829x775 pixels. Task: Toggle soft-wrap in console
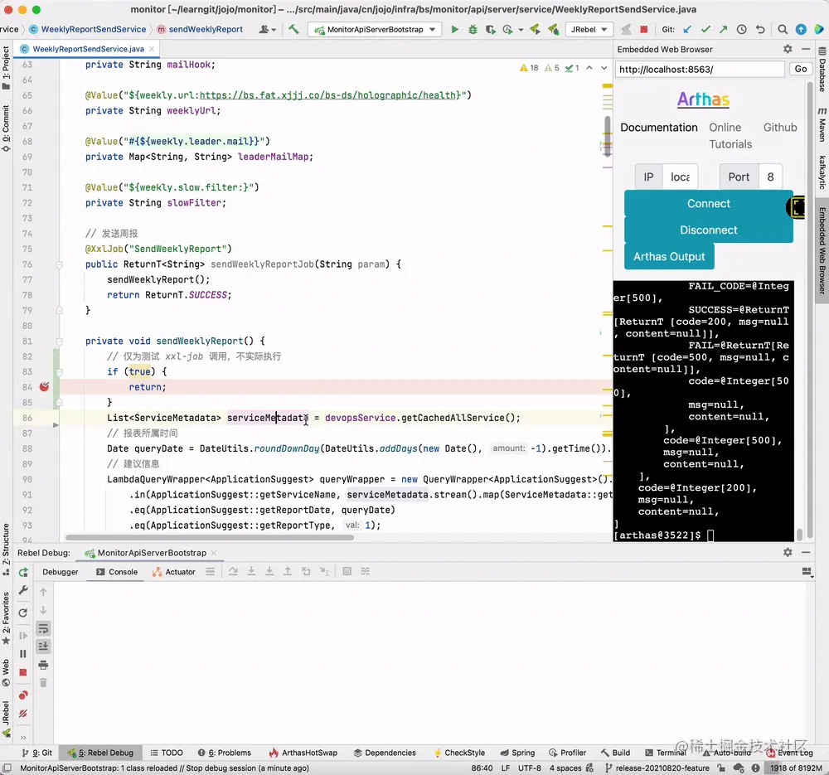pyautogui.click(x=43, y=628)
